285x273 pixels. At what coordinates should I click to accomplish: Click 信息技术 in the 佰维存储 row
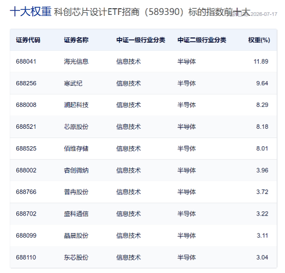pyautogui.click(x=129, y=148)
